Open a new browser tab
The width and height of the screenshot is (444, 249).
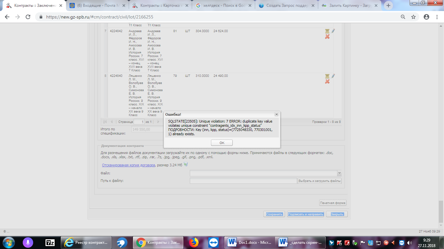(388, 6)
